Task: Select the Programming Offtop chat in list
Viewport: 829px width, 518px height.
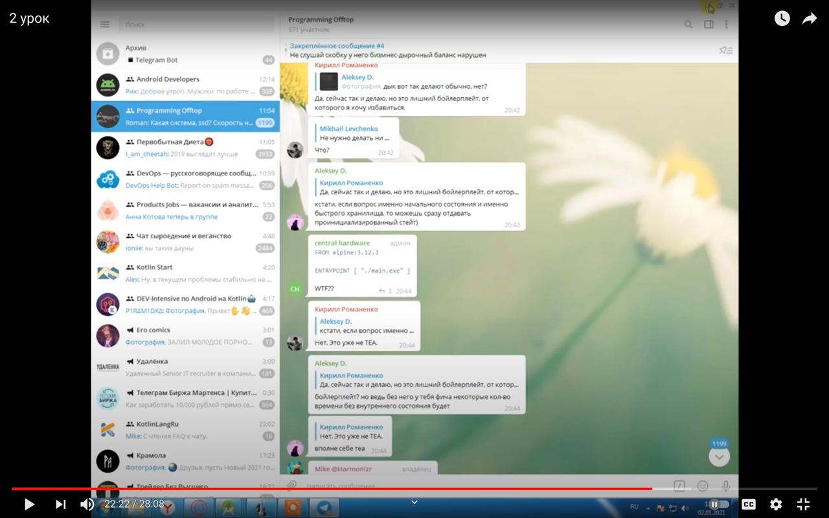Action: (x=185, y=117)
